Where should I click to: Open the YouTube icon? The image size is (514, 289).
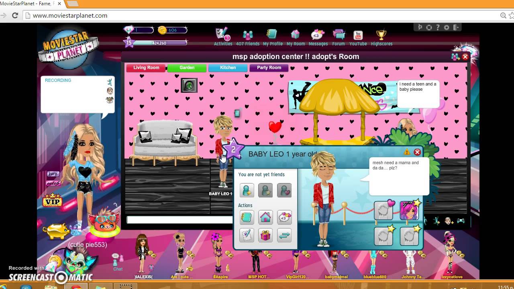(x=358, y=35)
